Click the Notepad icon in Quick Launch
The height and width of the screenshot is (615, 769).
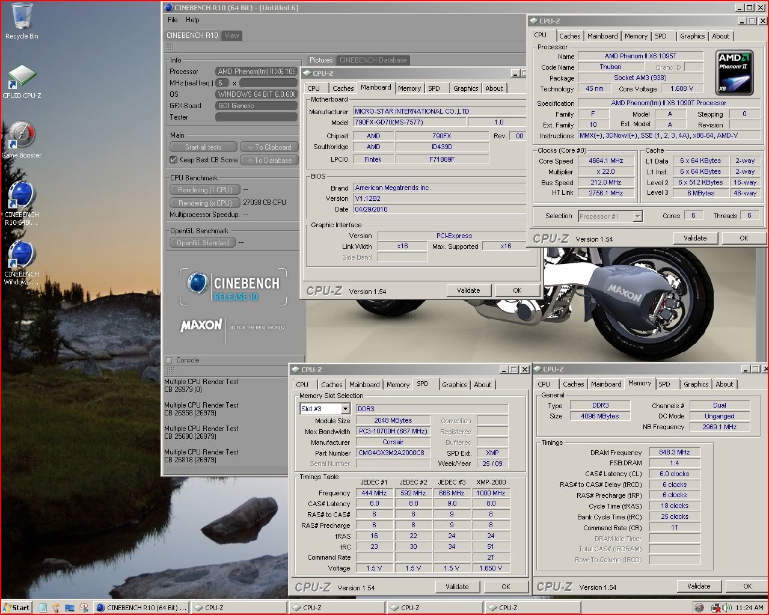[x=42, y=608]
